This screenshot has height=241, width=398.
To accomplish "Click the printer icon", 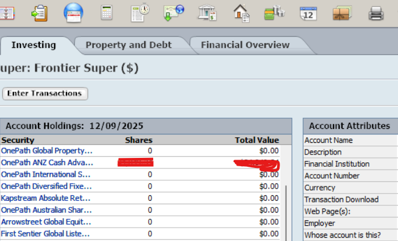I will pyautogui.click(x=376, y=13).
